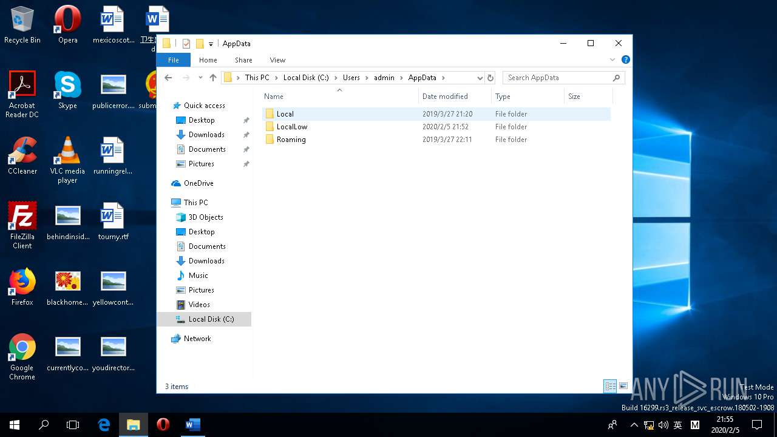777x437 pixels.
Task: Open Microsoft Edge from the taskbar
Action: click(104, 425)
